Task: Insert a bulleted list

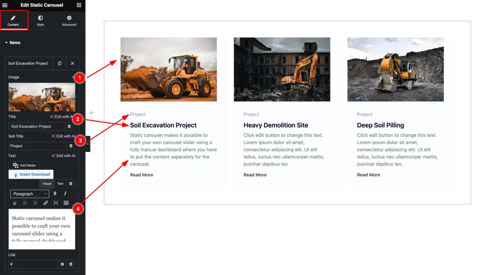Action: coord(25,203)
